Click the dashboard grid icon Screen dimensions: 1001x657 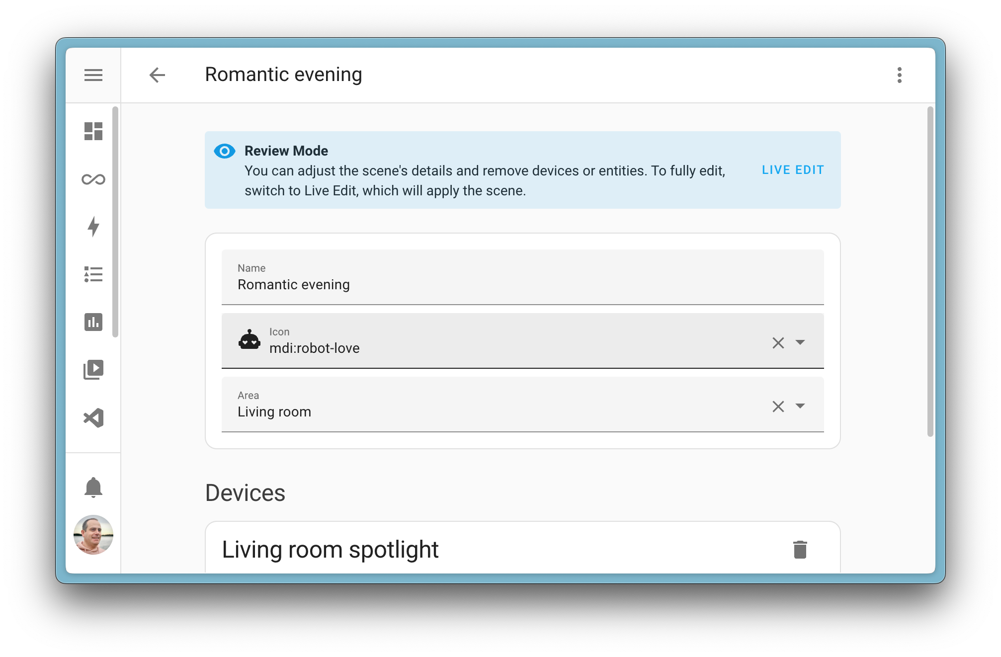point(93,132)
